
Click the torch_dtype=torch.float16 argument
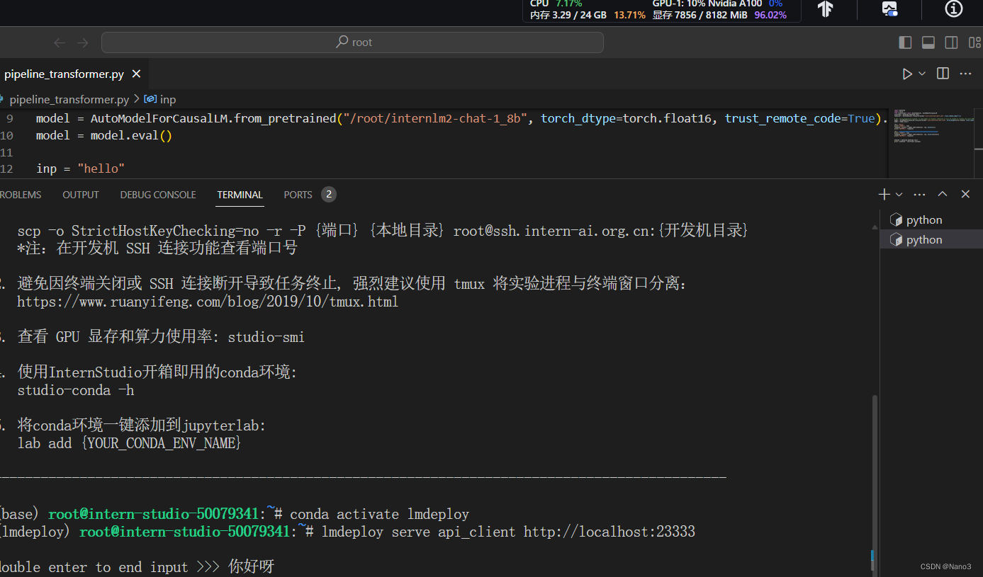click(x=627, y=118)
